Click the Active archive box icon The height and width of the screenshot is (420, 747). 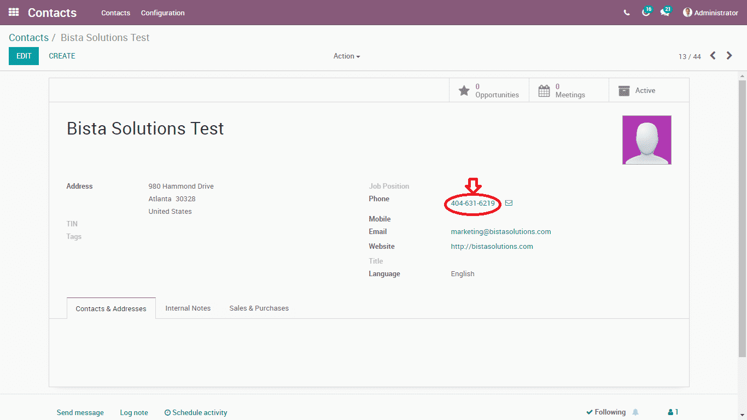624,91
